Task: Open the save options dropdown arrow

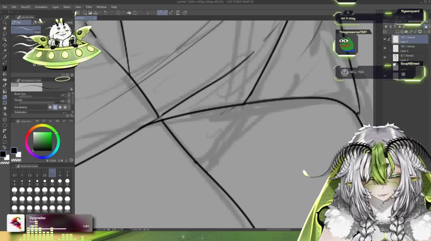Action: (x=99, y=13)
